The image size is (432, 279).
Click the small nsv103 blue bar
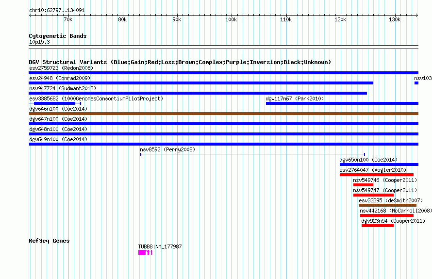click(416, 83)
